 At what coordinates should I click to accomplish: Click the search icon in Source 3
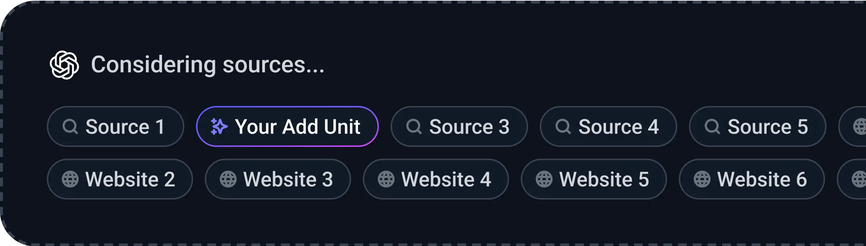click(414, 127)
